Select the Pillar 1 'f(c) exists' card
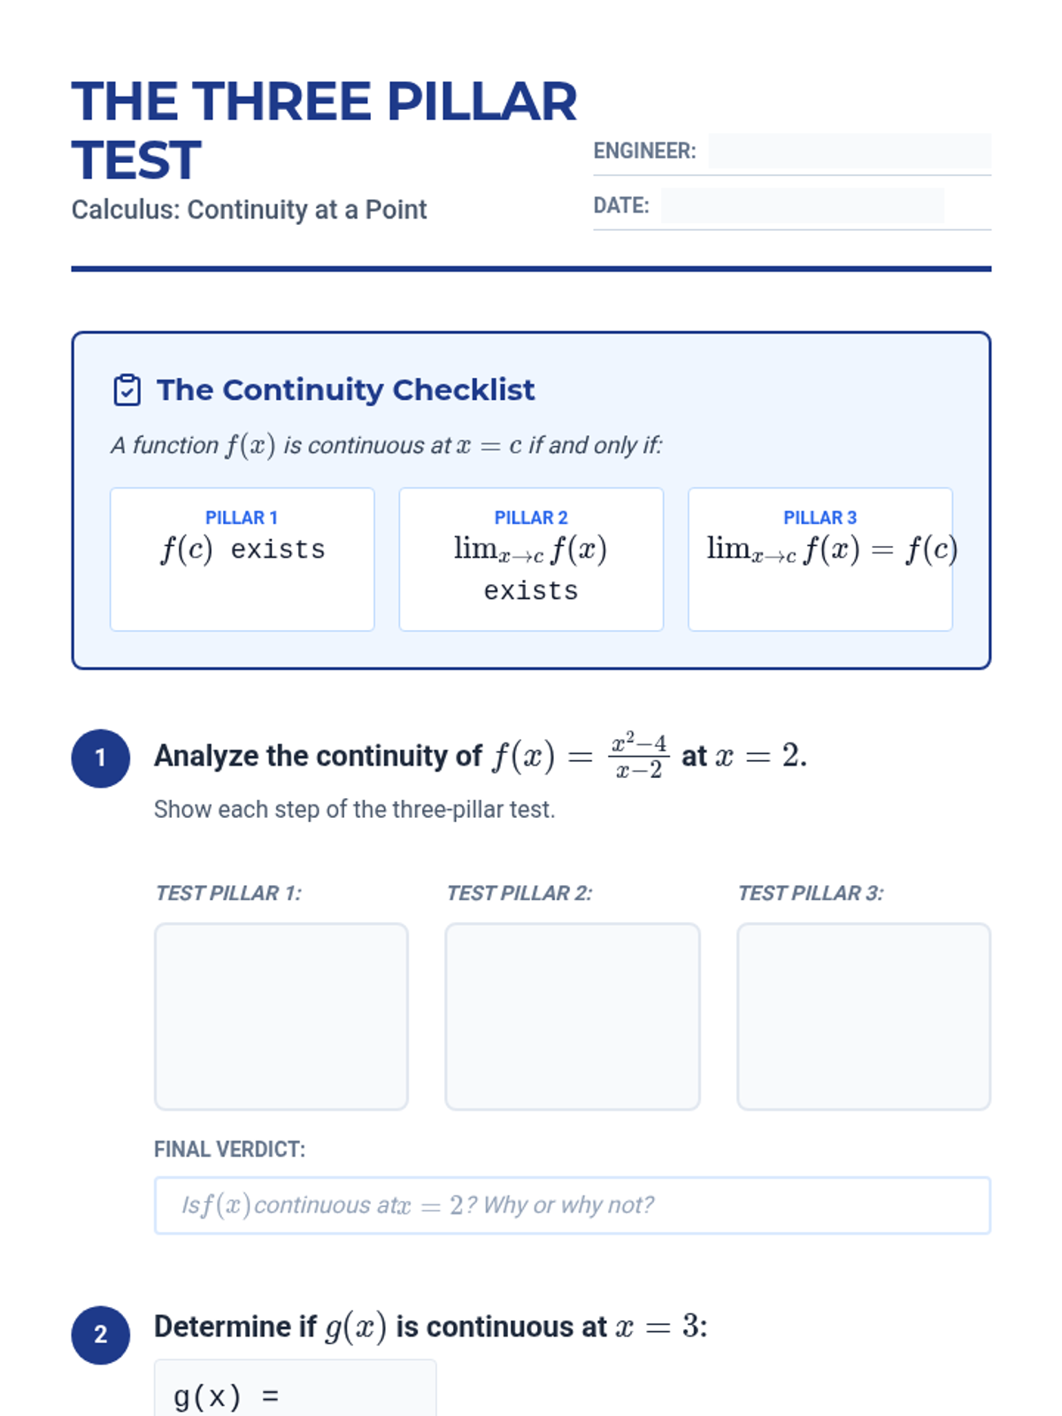1062x1416 pixels. click(242, 559)
